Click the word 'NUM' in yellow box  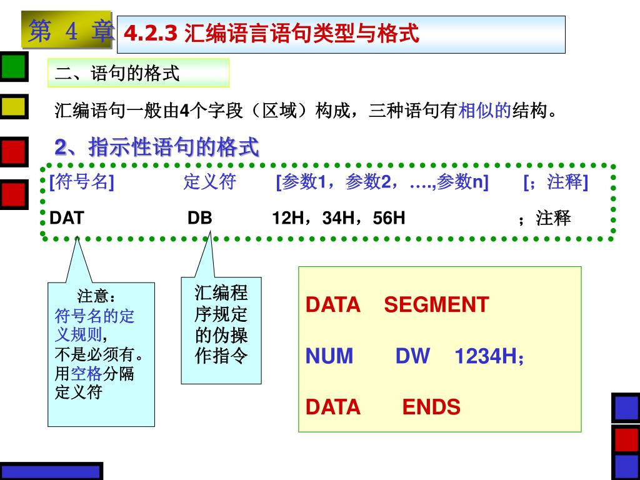point(329,356)
